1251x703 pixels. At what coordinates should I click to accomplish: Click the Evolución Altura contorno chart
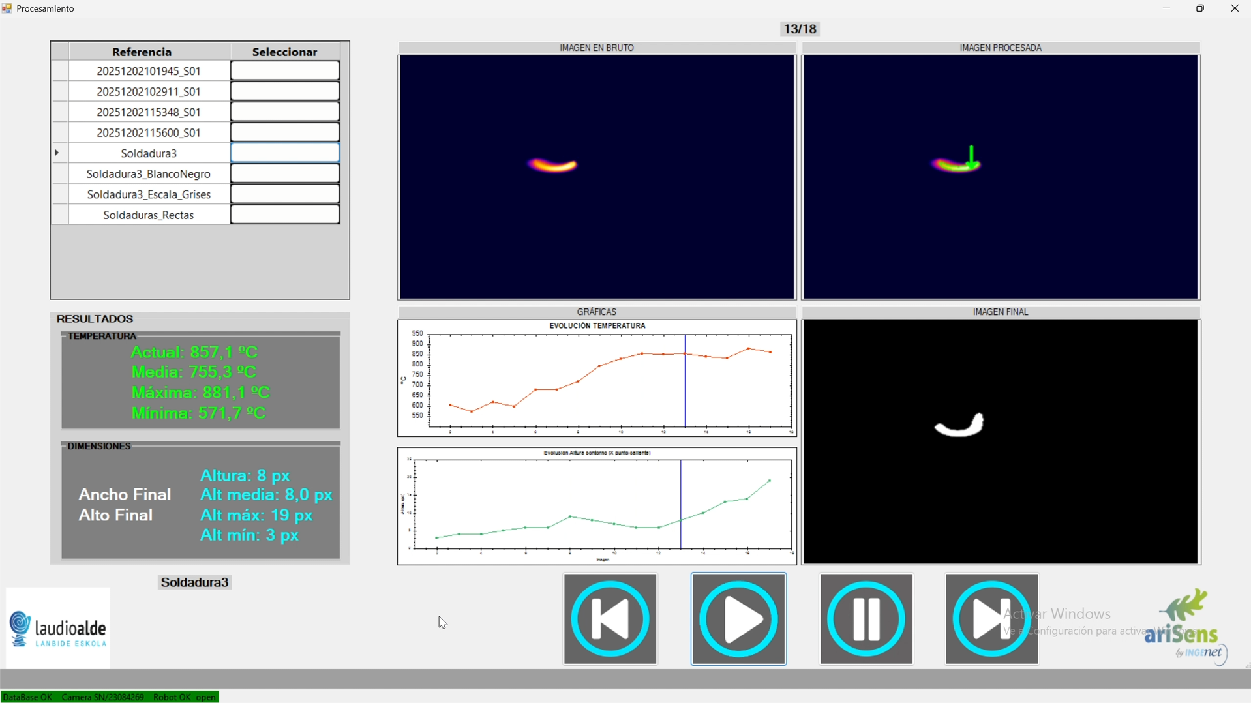596,506
